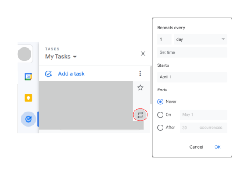
Task: Click the Add a task checkmark icon
Action: pos(49,74)
